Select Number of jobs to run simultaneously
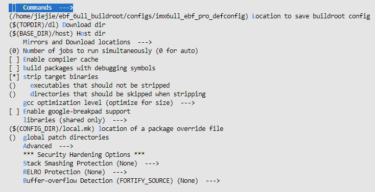This screenshot has width=375, height=192. (104, 51)
